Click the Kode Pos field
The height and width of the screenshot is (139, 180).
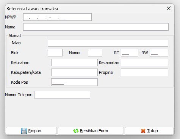click(x=74, y=82)
